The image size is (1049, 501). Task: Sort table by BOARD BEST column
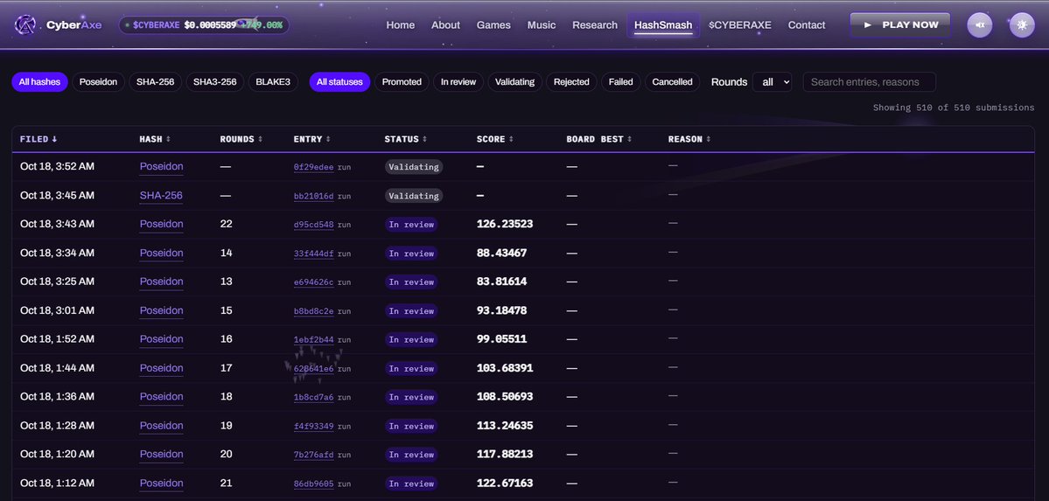click(599, 139)
